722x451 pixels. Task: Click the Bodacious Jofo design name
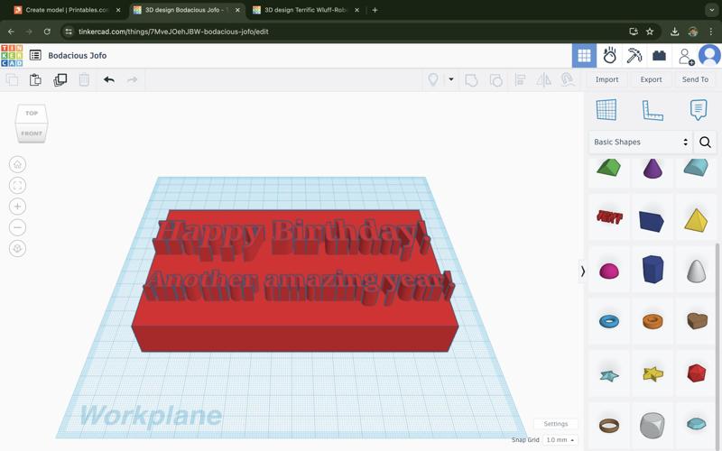click(78, 55)
